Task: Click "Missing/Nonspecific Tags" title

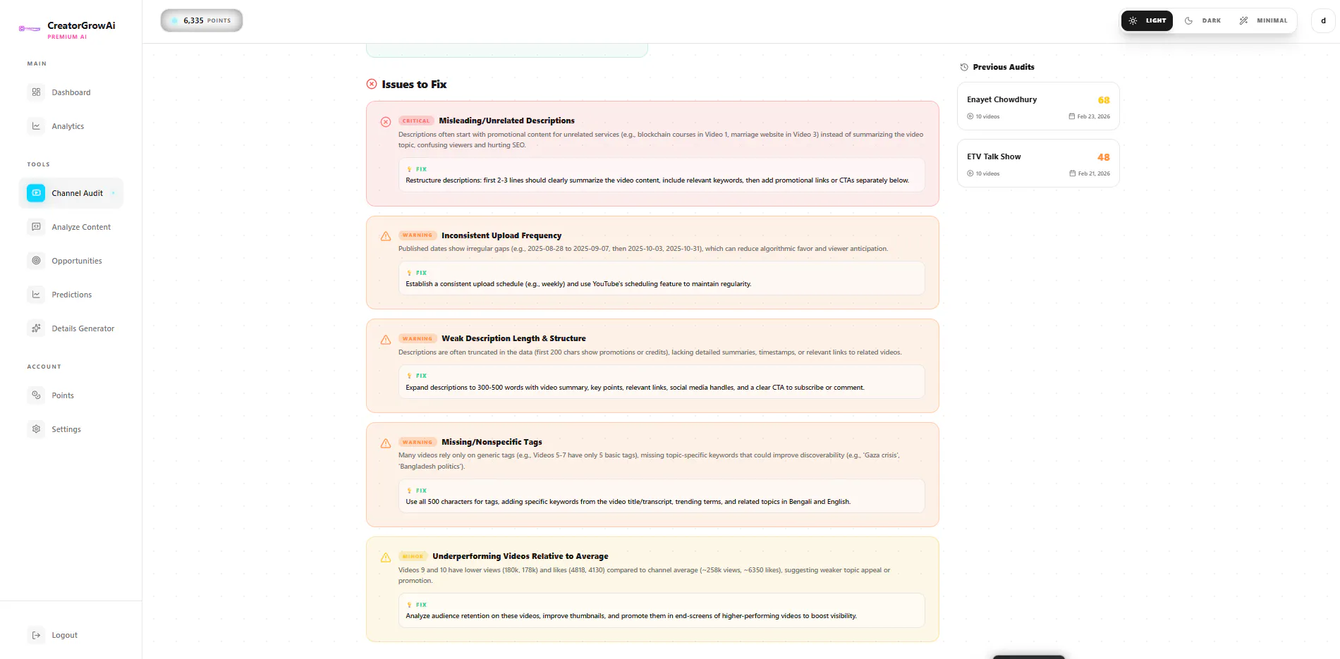Action: coord(492,442)
